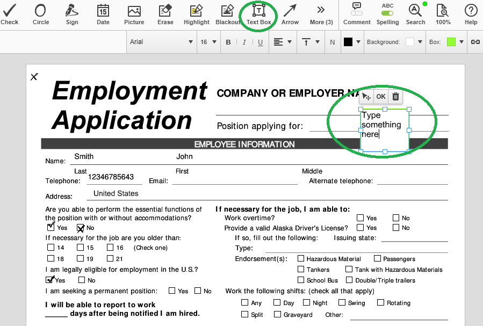Toggle bold formatting
The image size is (483, 326).
pos(228,42)
